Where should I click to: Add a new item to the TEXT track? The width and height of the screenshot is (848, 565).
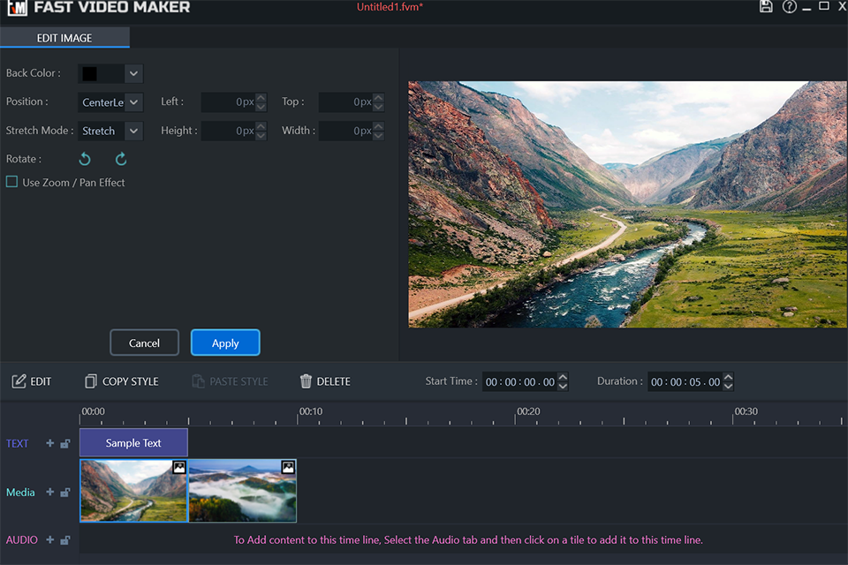49,443
